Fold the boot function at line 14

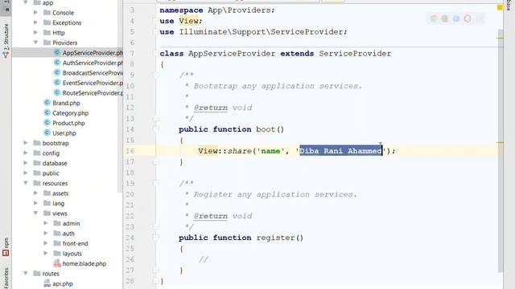click(156, 129)
